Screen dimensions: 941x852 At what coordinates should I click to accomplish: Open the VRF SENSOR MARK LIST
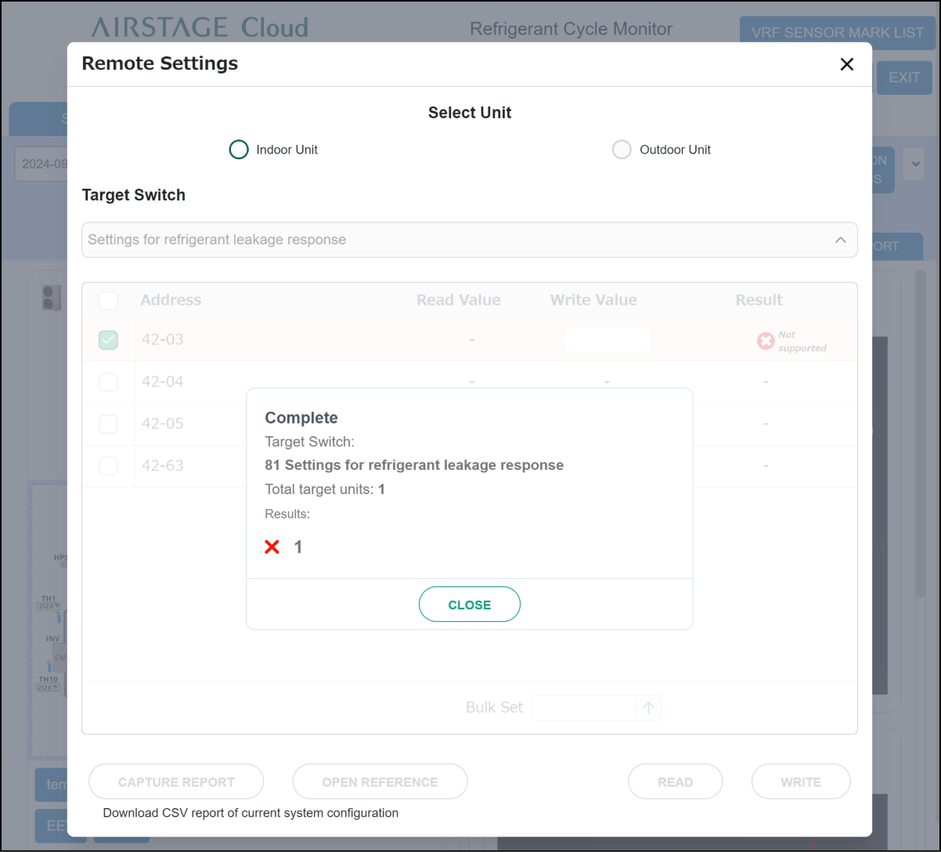(x=837, y=33)
